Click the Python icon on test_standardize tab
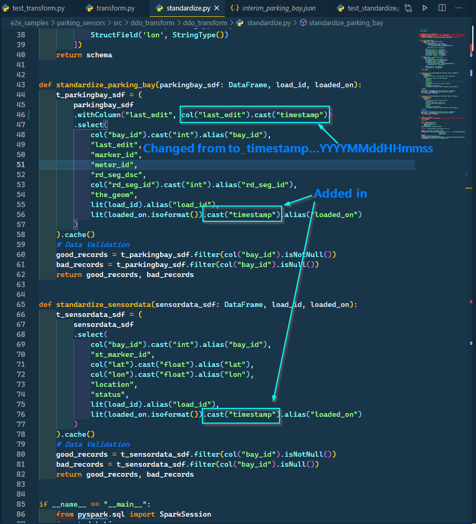Image resolution: width=476 pixels, height=524 pixels. (x=340, y=8)
